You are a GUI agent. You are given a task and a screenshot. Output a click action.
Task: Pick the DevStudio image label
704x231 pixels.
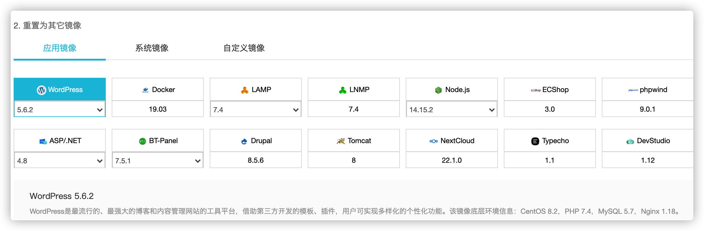coord(654,141)
